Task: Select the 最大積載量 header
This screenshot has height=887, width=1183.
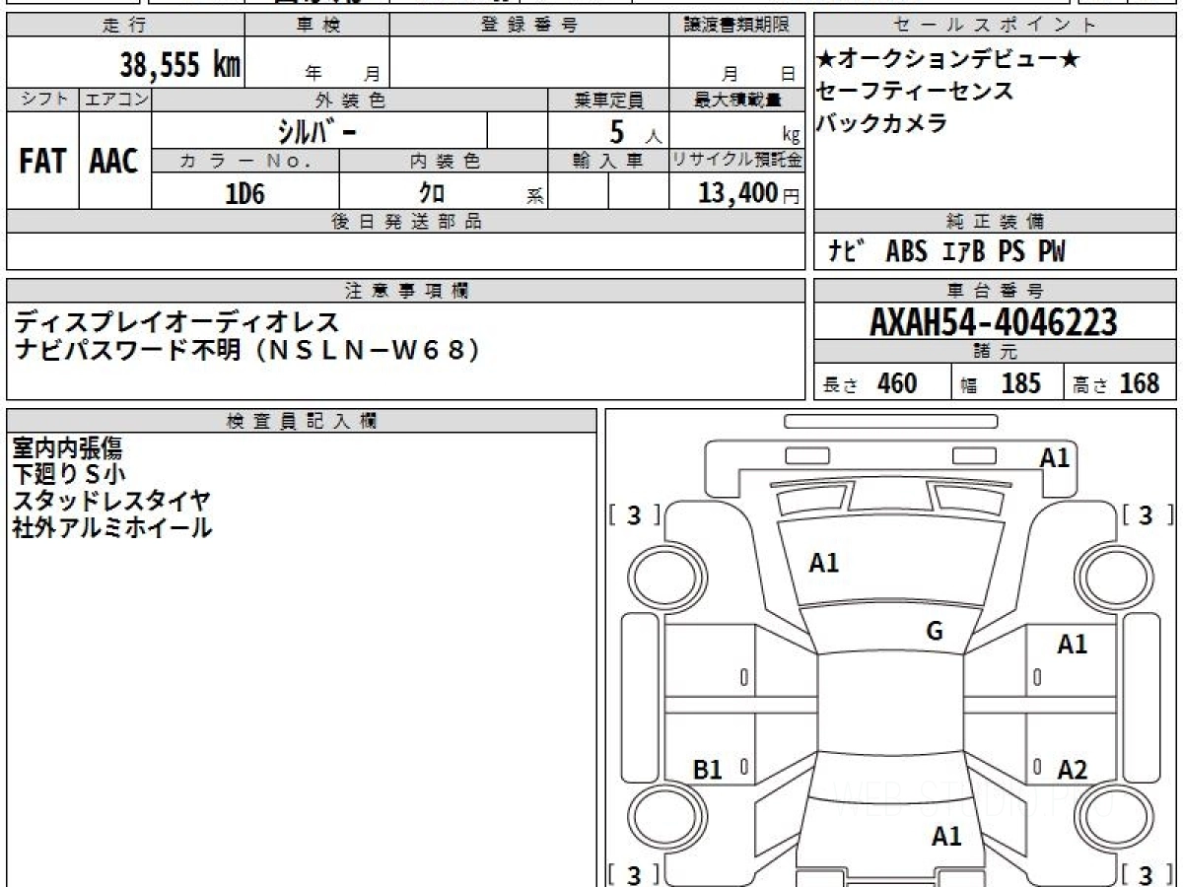Action: pyautogui.click(x=736, y=100)
